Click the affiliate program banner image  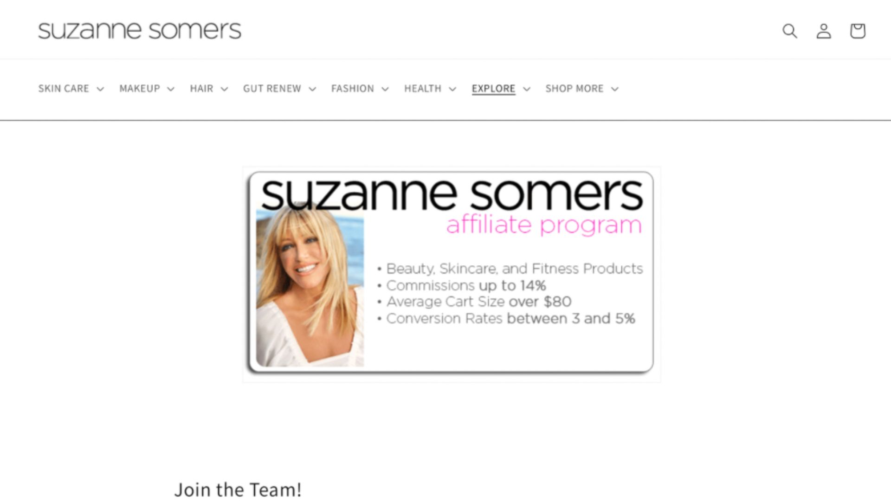click(452, 274)
